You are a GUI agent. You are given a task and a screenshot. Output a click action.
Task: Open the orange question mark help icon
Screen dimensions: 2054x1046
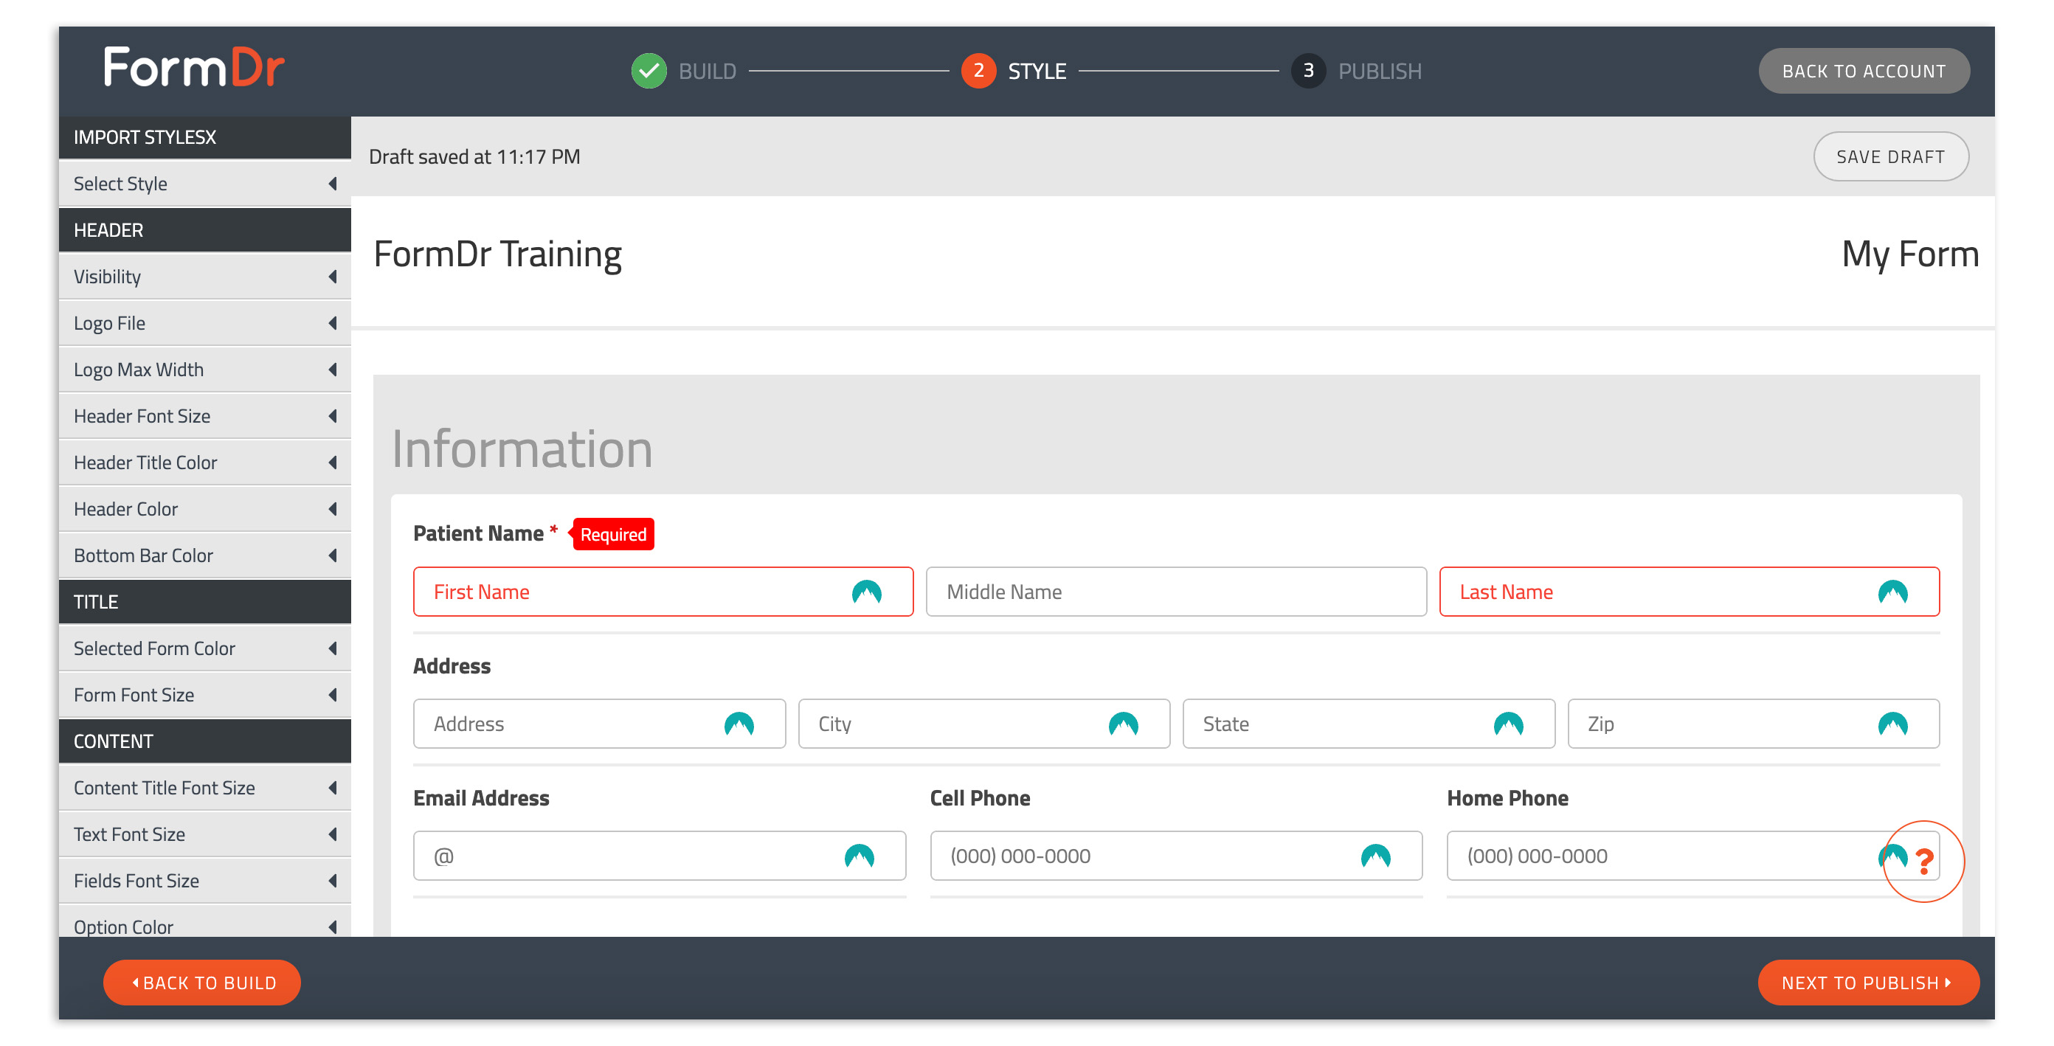pos(1923,861)
